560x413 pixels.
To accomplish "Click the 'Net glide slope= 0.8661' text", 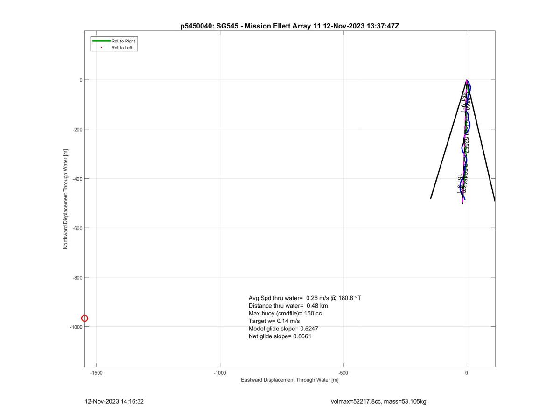I will 280,336.
